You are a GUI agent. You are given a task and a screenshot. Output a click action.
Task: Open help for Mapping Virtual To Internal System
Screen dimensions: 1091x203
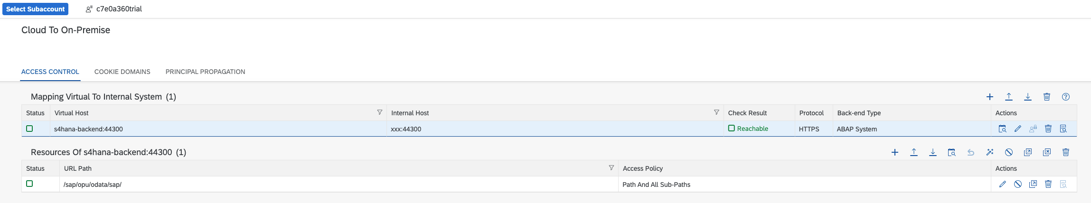coord(1065,97)
